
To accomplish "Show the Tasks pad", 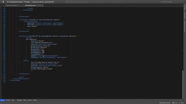I will pos(181,103).
